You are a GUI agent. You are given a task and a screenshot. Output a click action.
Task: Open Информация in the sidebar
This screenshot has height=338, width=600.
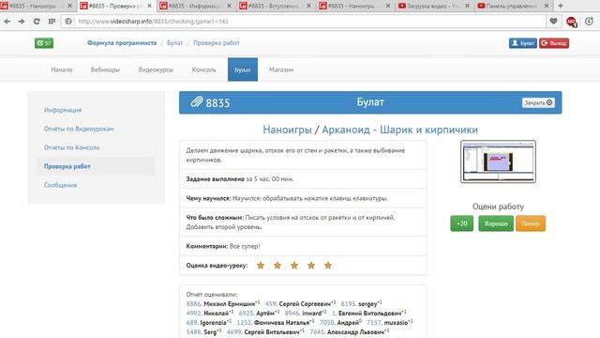[x=63, y=110]
